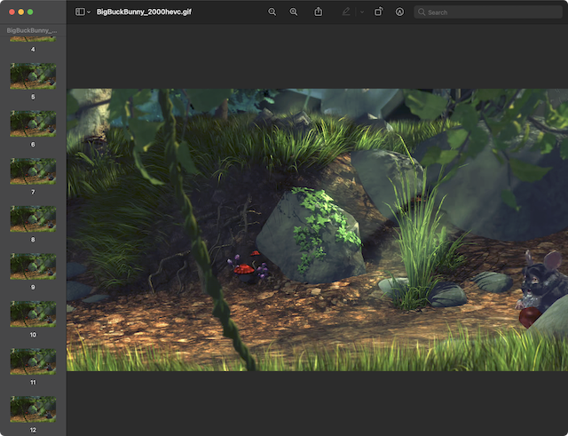Click the BigBuckBunny_ sidebar header label
The image size is (568, 436).
tap(32, 30)
